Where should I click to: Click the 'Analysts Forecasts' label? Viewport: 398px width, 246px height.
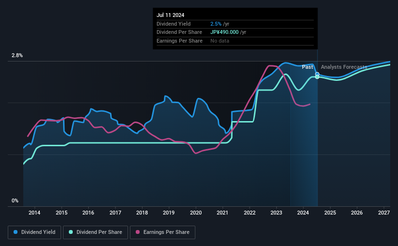coord(344,67)
